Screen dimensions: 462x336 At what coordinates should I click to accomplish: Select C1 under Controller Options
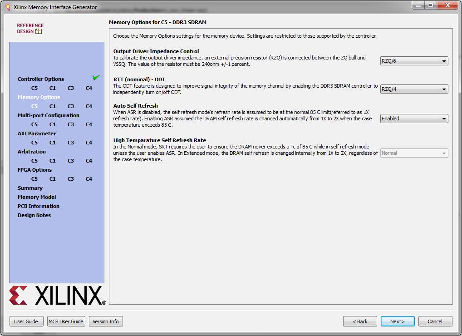[53, 88]
